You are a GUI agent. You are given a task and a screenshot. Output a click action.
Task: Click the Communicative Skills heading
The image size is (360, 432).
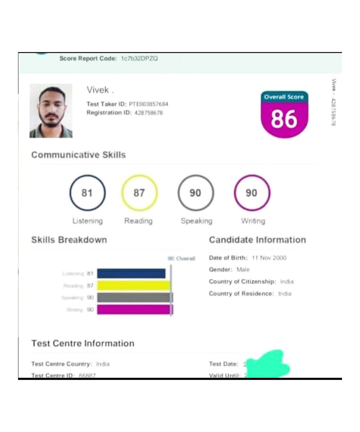78,155
